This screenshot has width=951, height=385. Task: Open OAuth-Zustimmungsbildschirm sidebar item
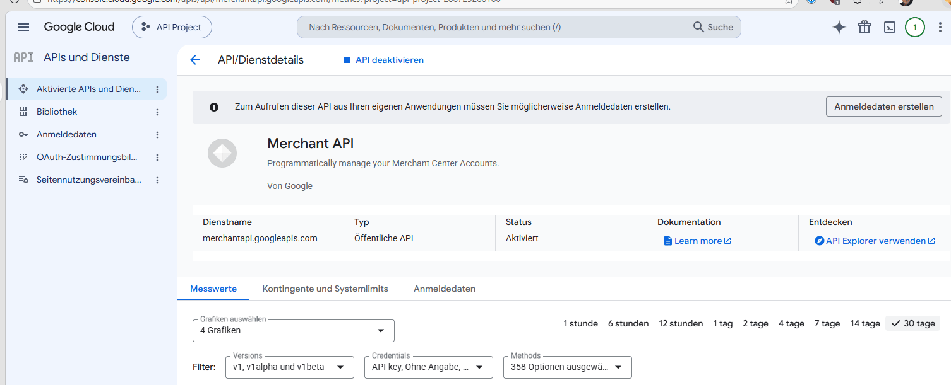[87, 157]
